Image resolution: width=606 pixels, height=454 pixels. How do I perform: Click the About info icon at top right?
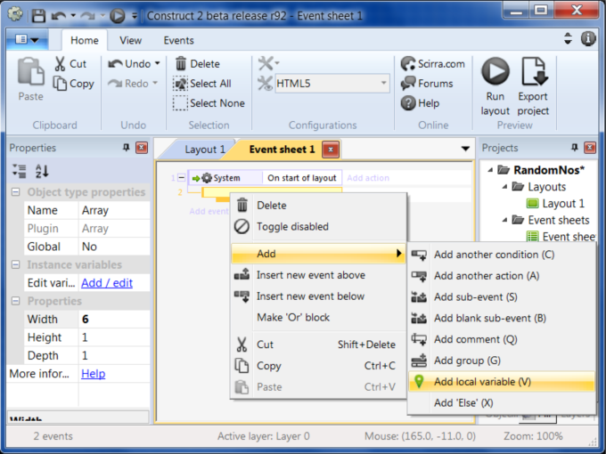point(588,38)
